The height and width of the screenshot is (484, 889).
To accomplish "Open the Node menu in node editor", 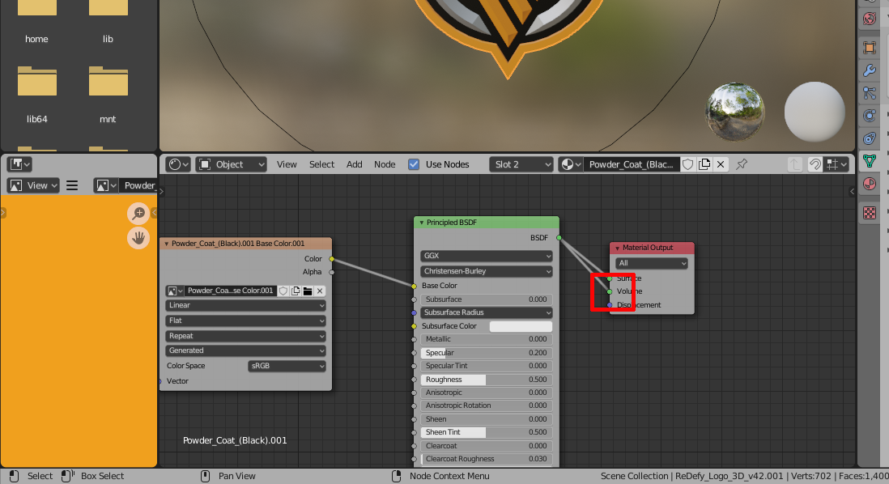I will [x=385, y=164].
